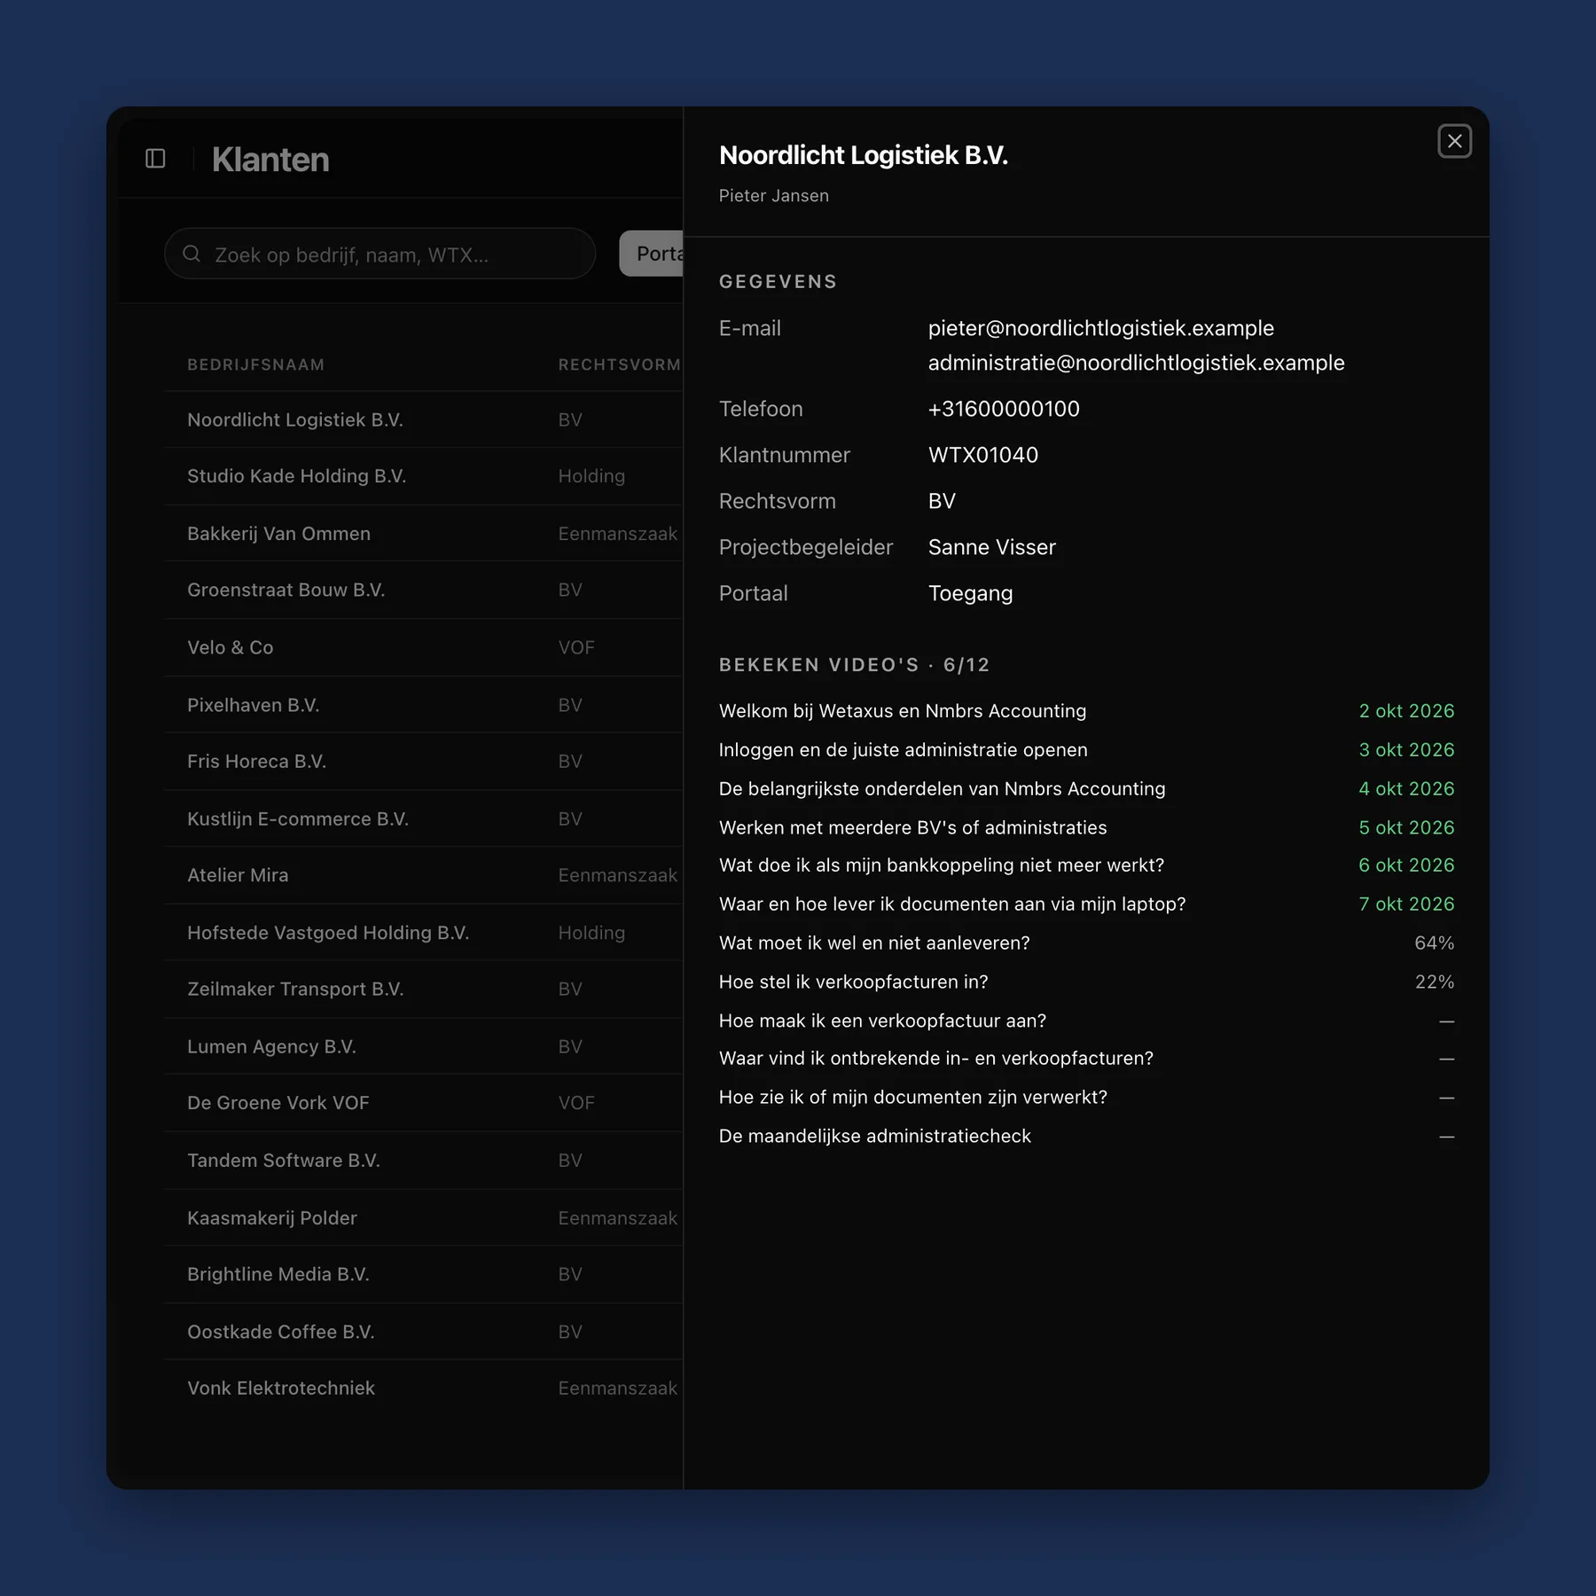Screen dimensions: 1596x1596
Task: Click the Bedrijfsnaam column header
Action: [256, 364]
